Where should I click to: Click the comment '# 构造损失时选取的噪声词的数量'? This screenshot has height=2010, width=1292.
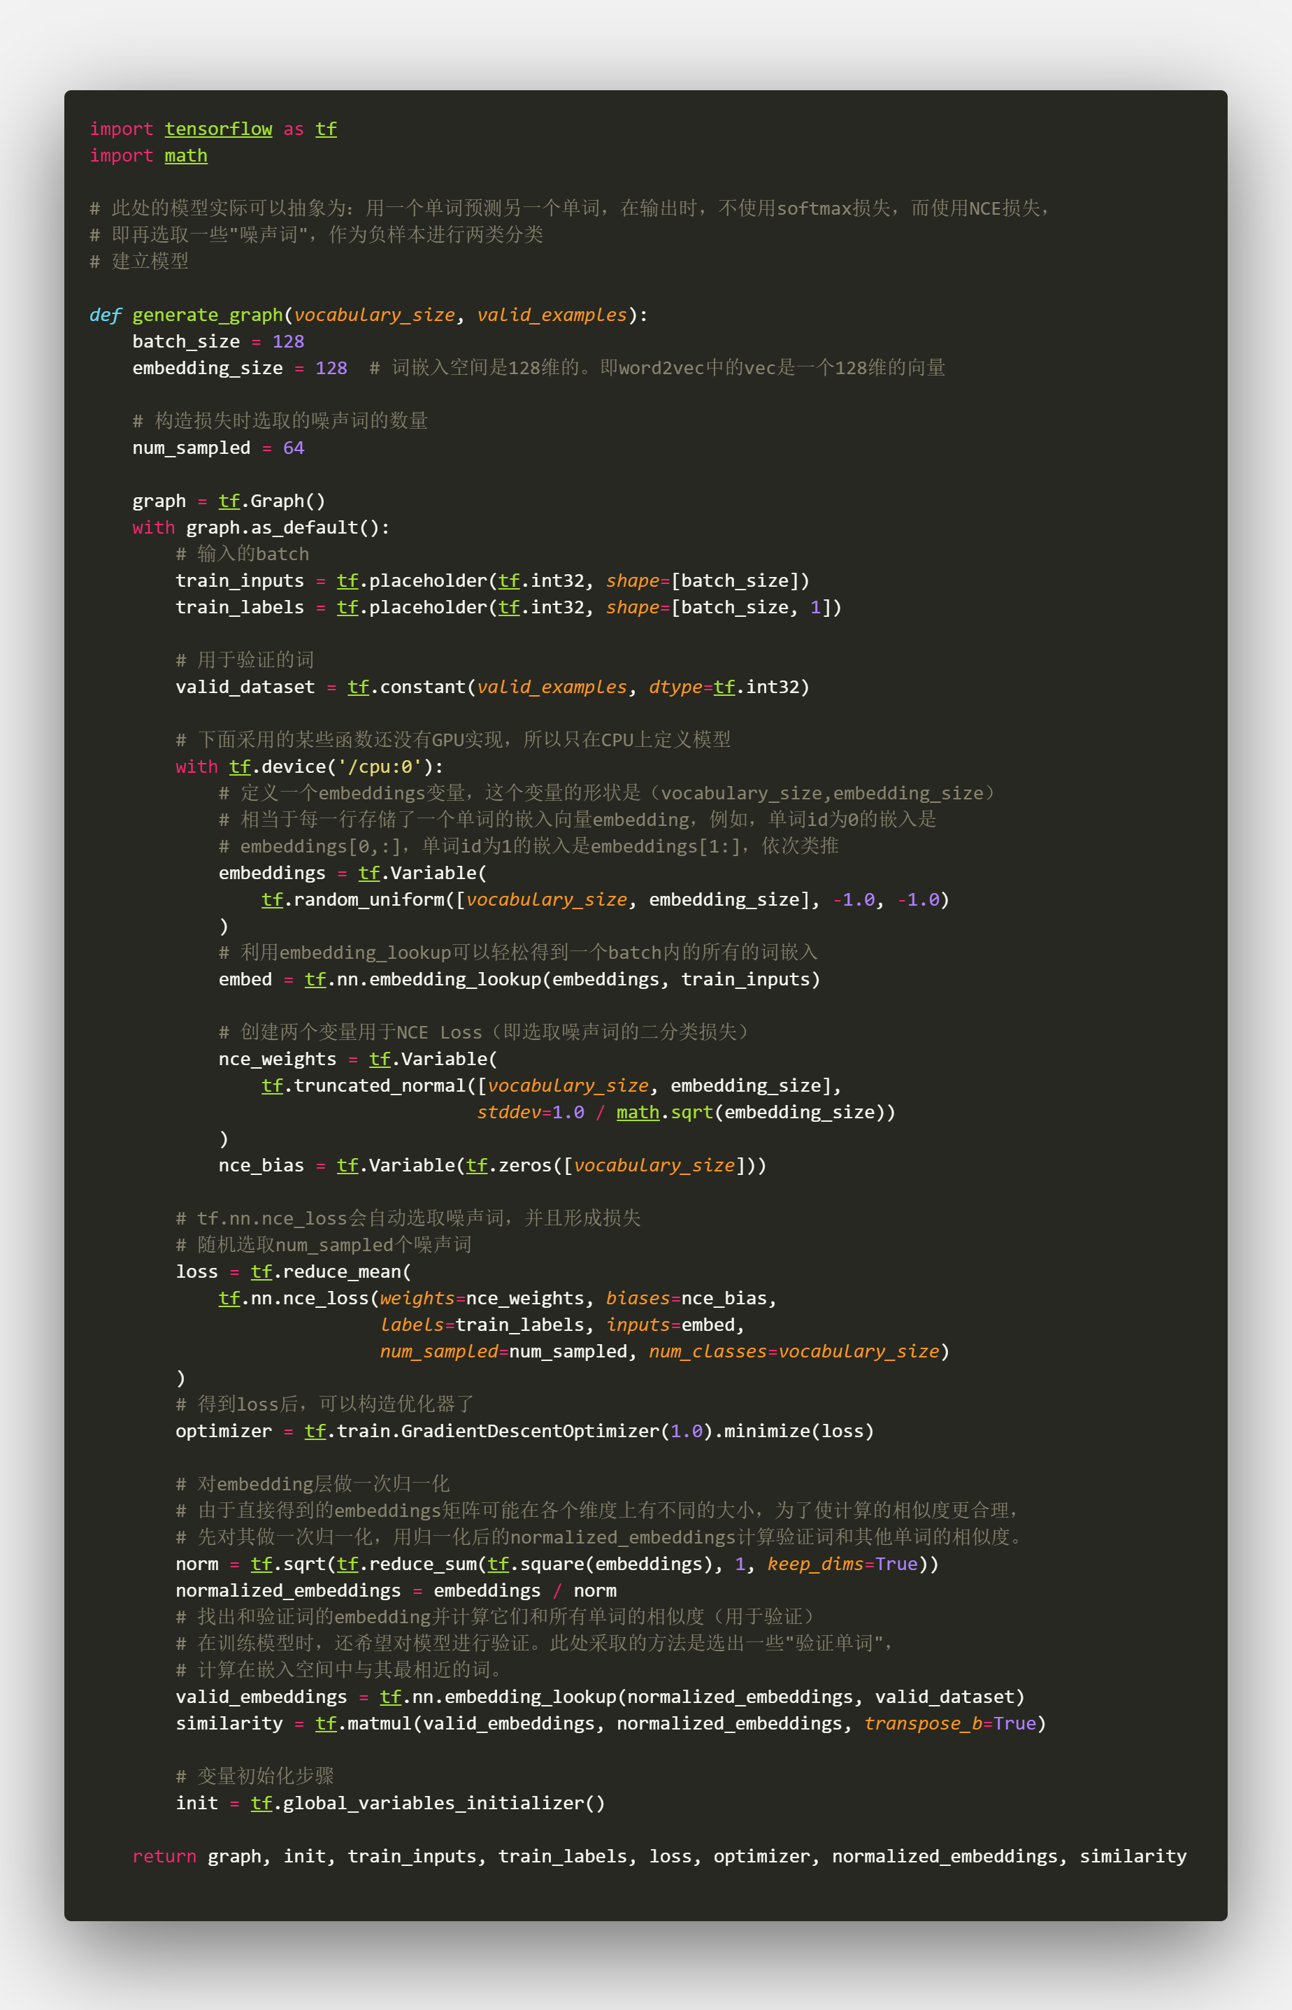coord(280,421)
